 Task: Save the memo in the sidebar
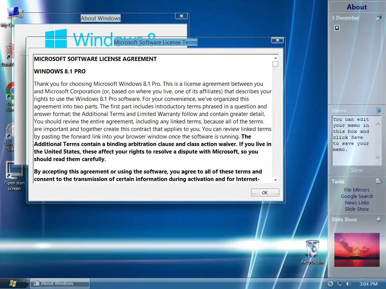tap(357, 170)
